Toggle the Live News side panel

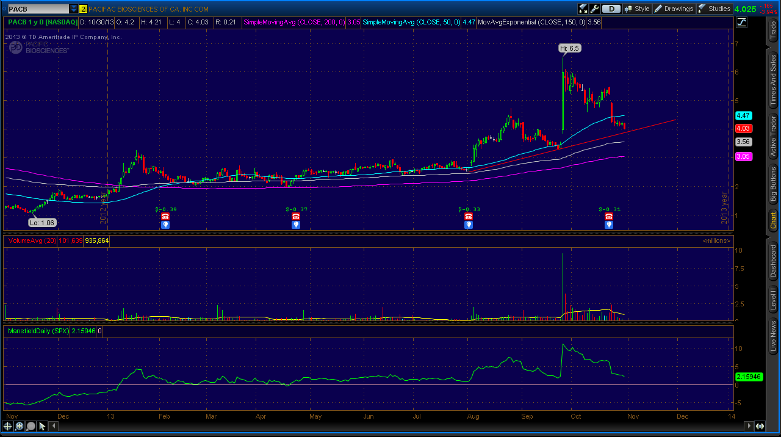[x=773, y=336]
